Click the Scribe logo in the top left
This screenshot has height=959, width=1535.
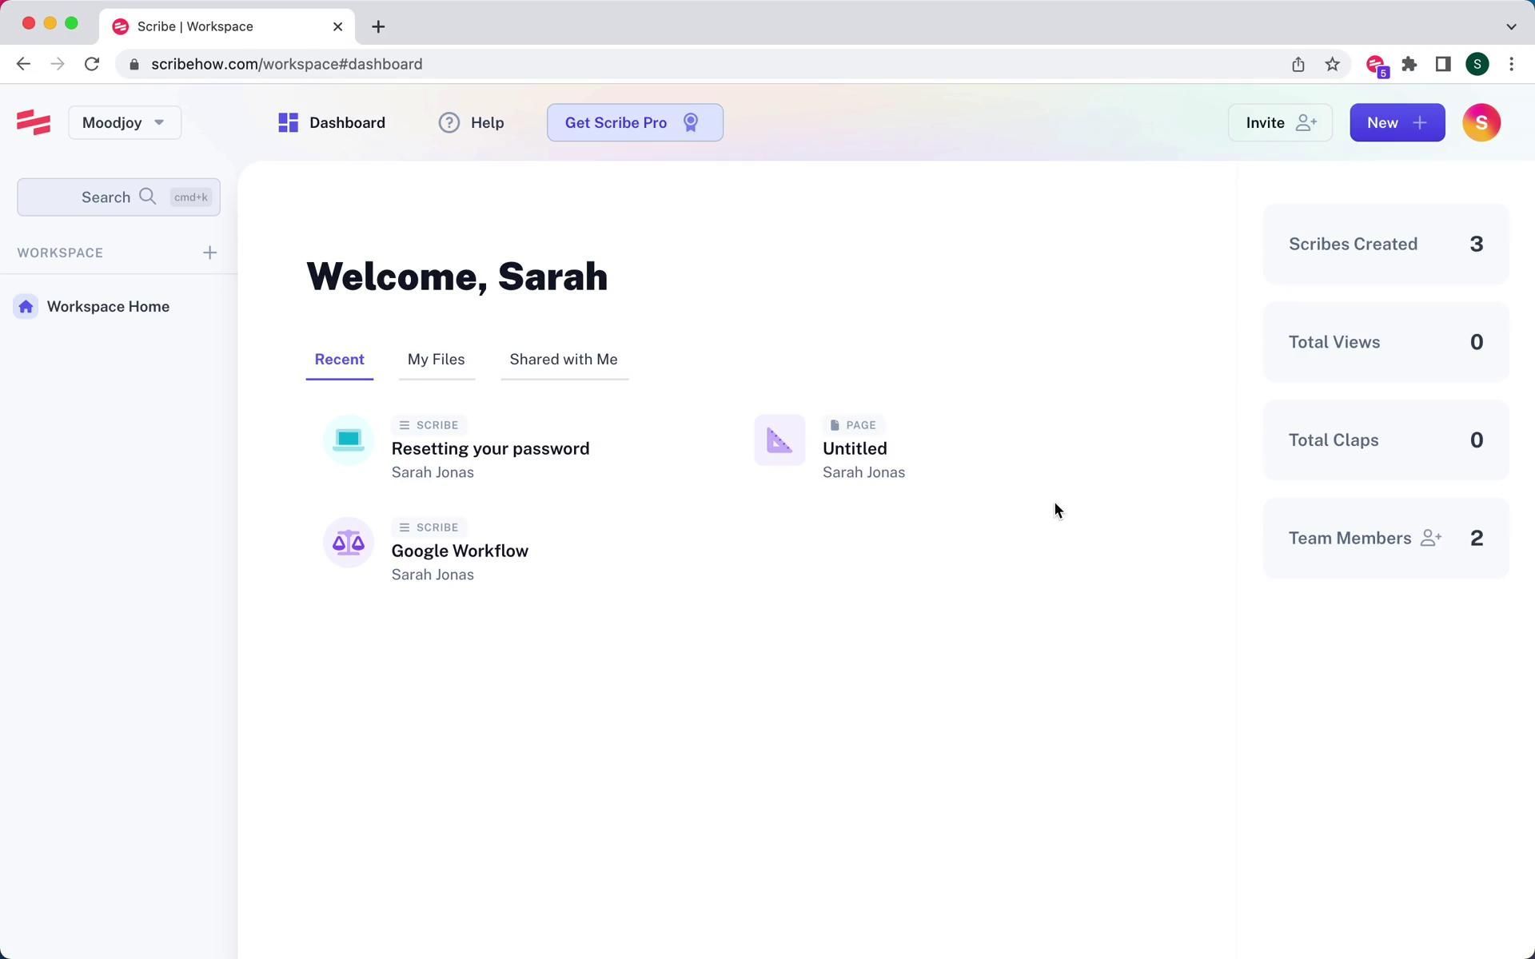point(33,122)
